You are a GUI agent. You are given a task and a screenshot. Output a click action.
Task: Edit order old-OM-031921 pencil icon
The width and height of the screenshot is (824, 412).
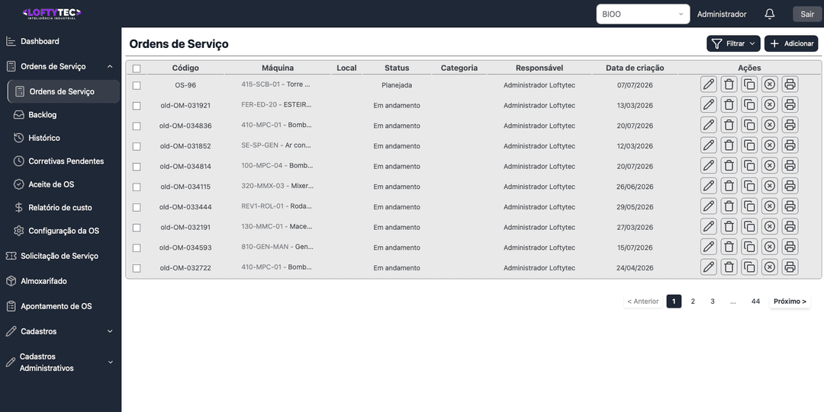pos(708,104)
